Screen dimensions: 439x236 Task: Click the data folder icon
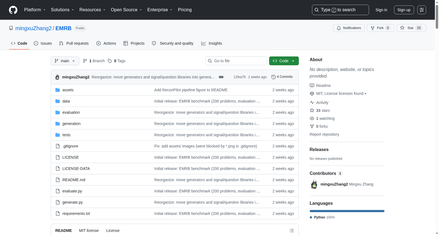58,101
